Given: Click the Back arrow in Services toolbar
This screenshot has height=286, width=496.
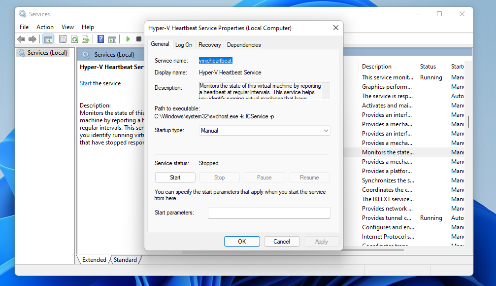Looking at the screenshot, I should tap(21, 39).
